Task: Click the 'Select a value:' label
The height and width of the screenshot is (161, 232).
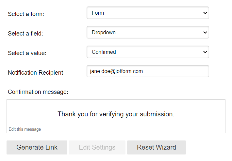Action: [x=27, y=53]
